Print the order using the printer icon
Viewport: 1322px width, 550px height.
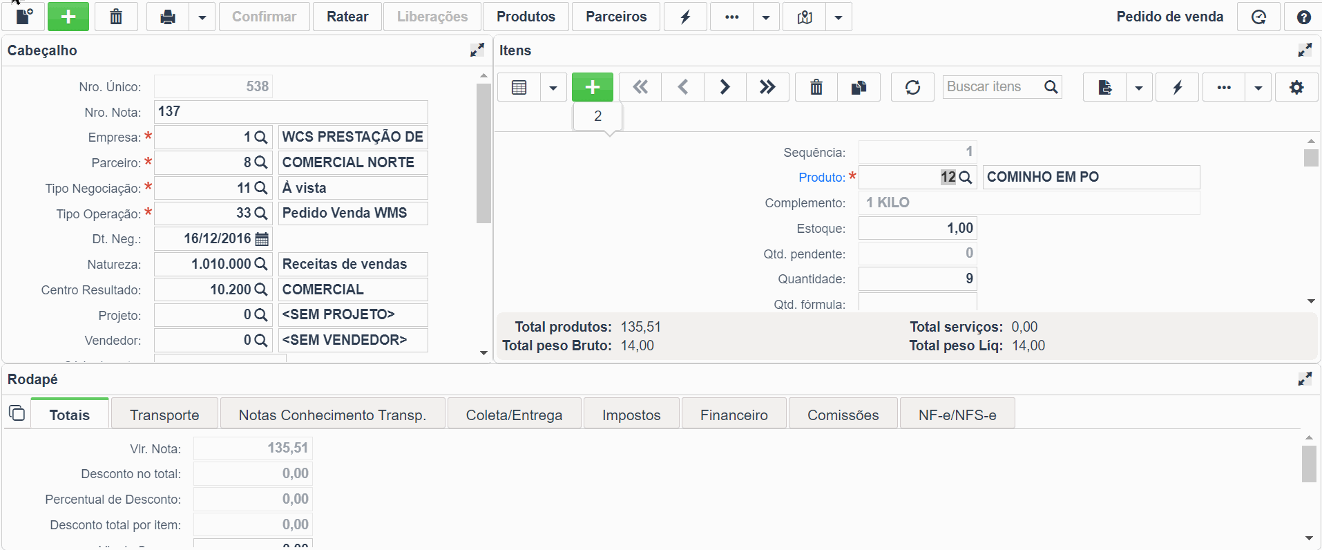(168, 17)
